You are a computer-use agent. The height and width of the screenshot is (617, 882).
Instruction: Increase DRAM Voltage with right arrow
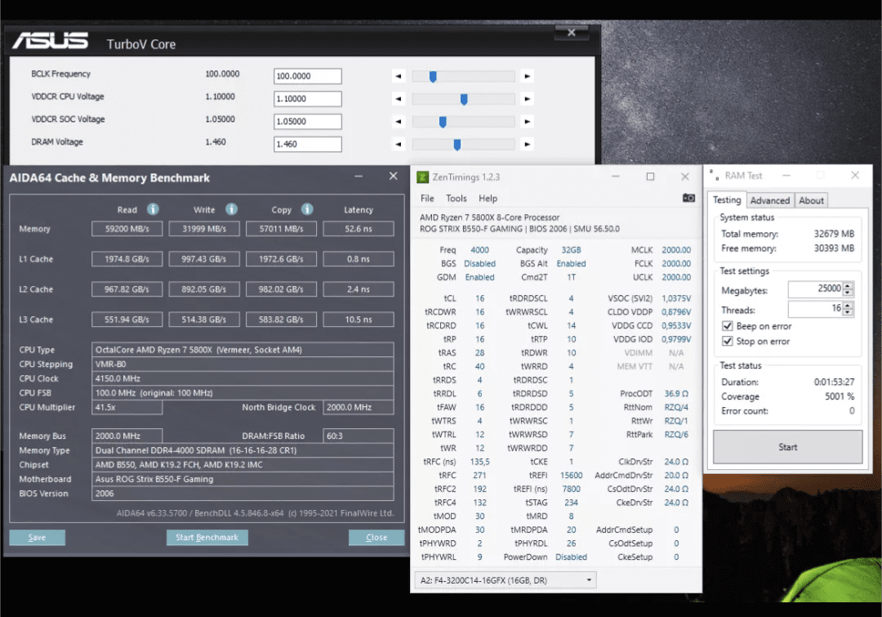527,145
